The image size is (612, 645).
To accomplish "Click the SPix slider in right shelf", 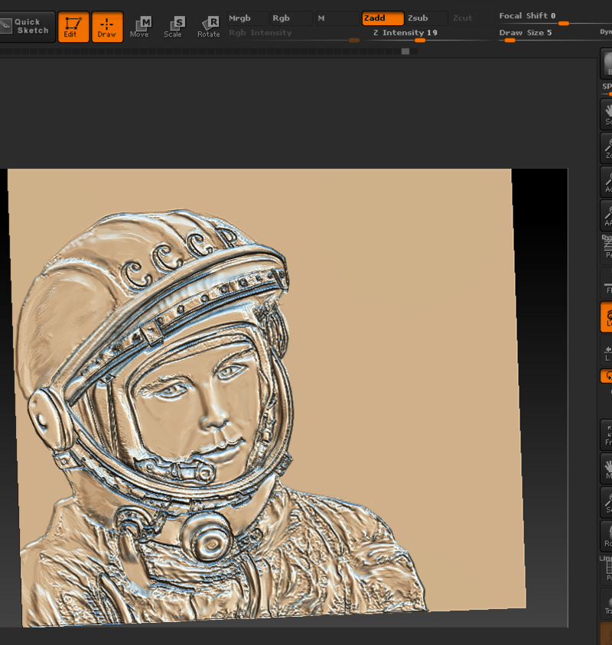I will coord(607,89).
